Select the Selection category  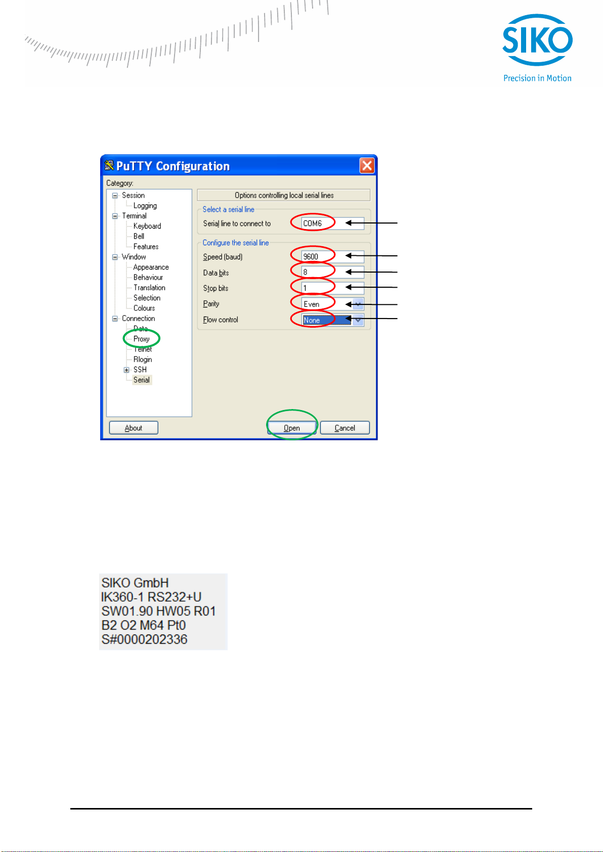[147, 298]
